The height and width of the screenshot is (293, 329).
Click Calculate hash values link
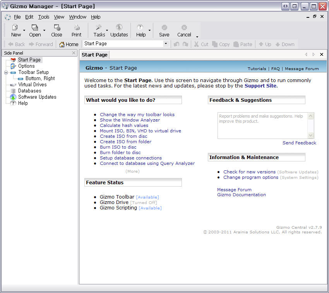pos(124,125)
